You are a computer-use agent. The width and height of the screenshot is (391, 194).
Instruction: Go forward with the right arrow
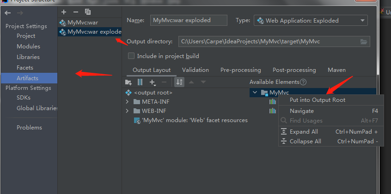[20, 13]
